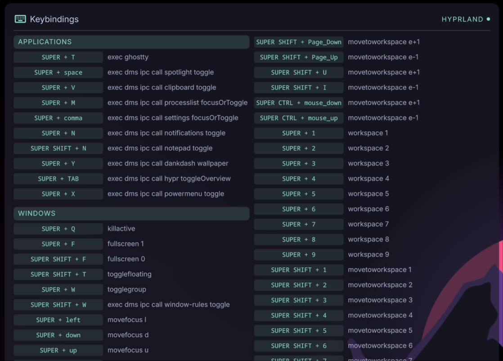The height and width of the screenshot is (361, 503).
Task: Click the SUPER + 1 key chip
Action: click(x=299, y=133)
